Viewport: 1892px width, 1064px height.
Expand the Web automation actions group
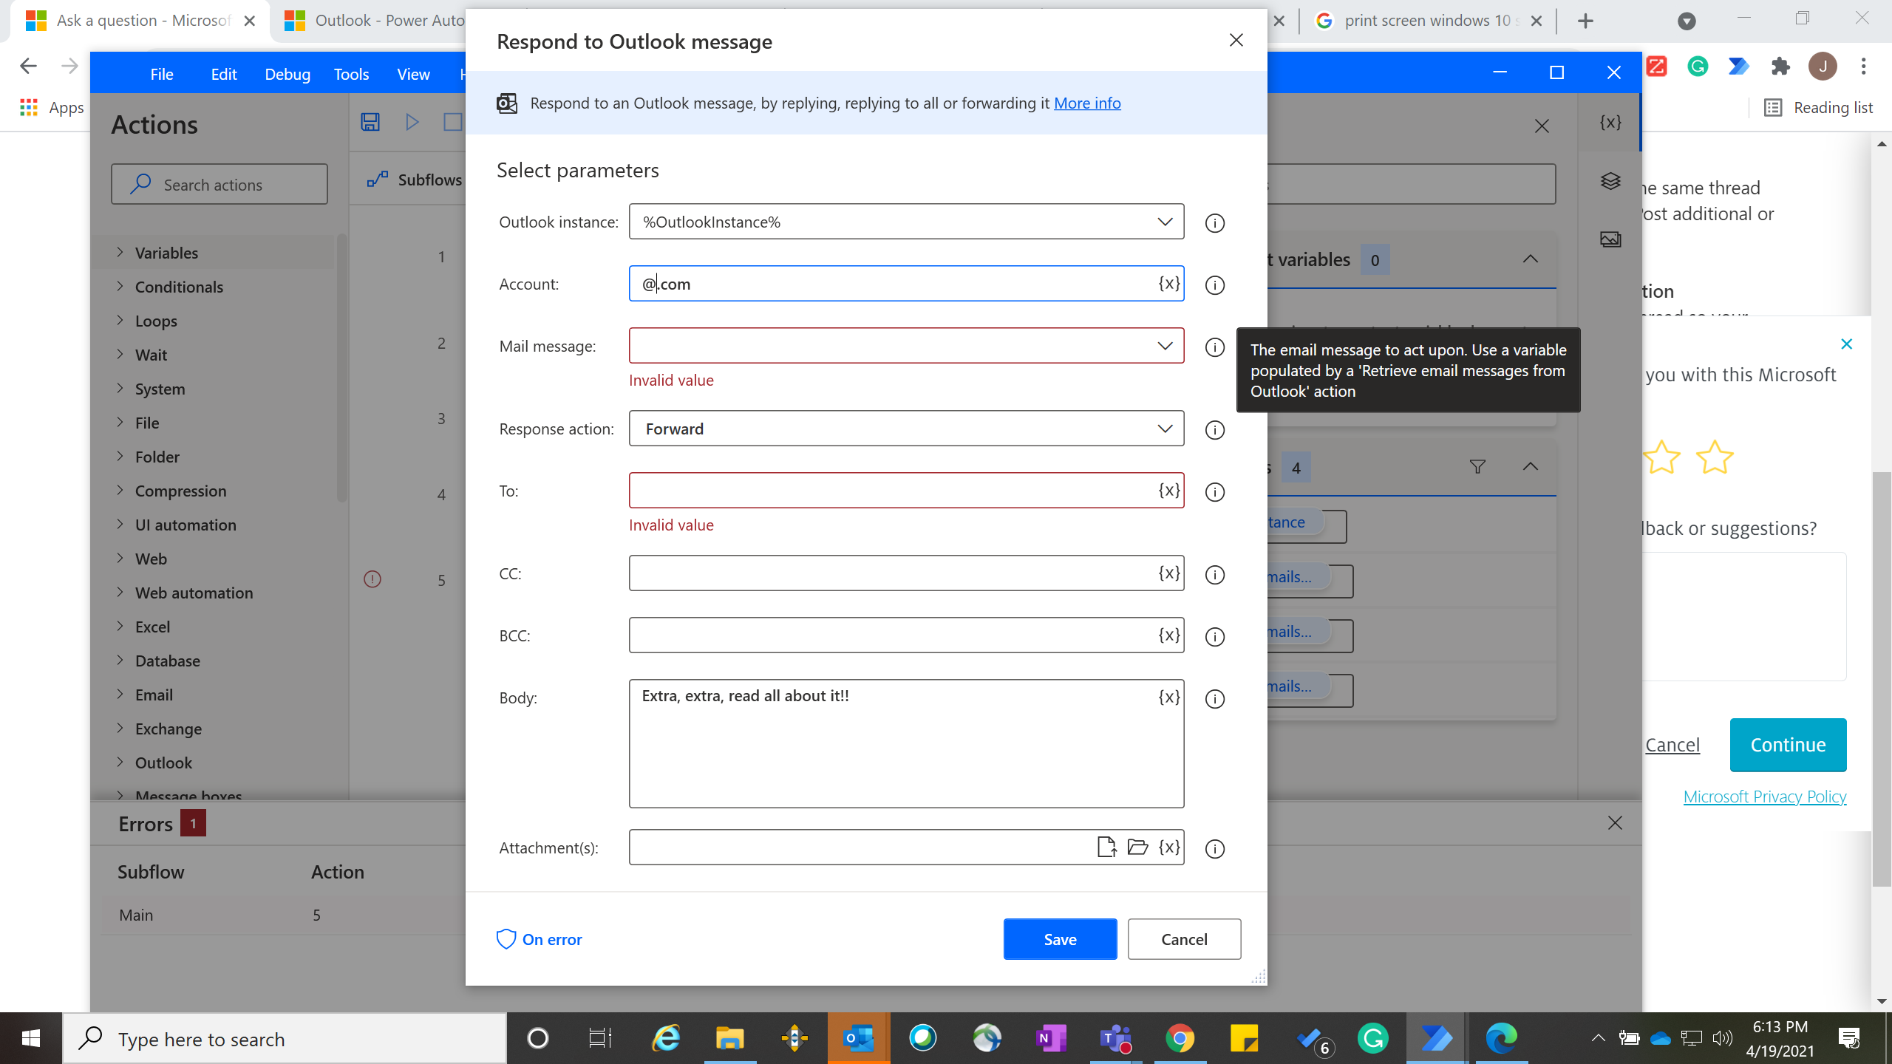194,593
